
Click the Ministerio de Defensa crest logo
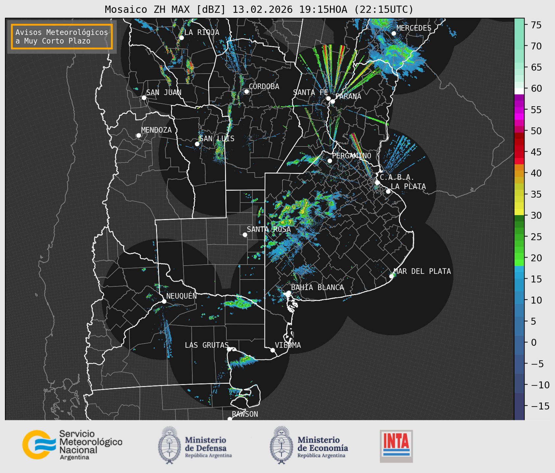pyautogui.click(x=169, y=445)
